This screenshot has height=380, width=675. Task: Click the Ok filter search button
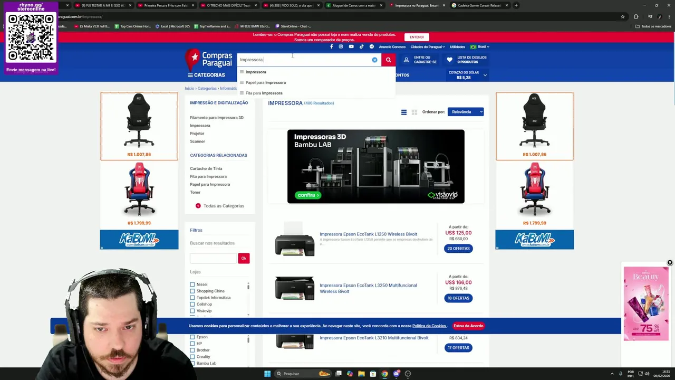[244, 258]
